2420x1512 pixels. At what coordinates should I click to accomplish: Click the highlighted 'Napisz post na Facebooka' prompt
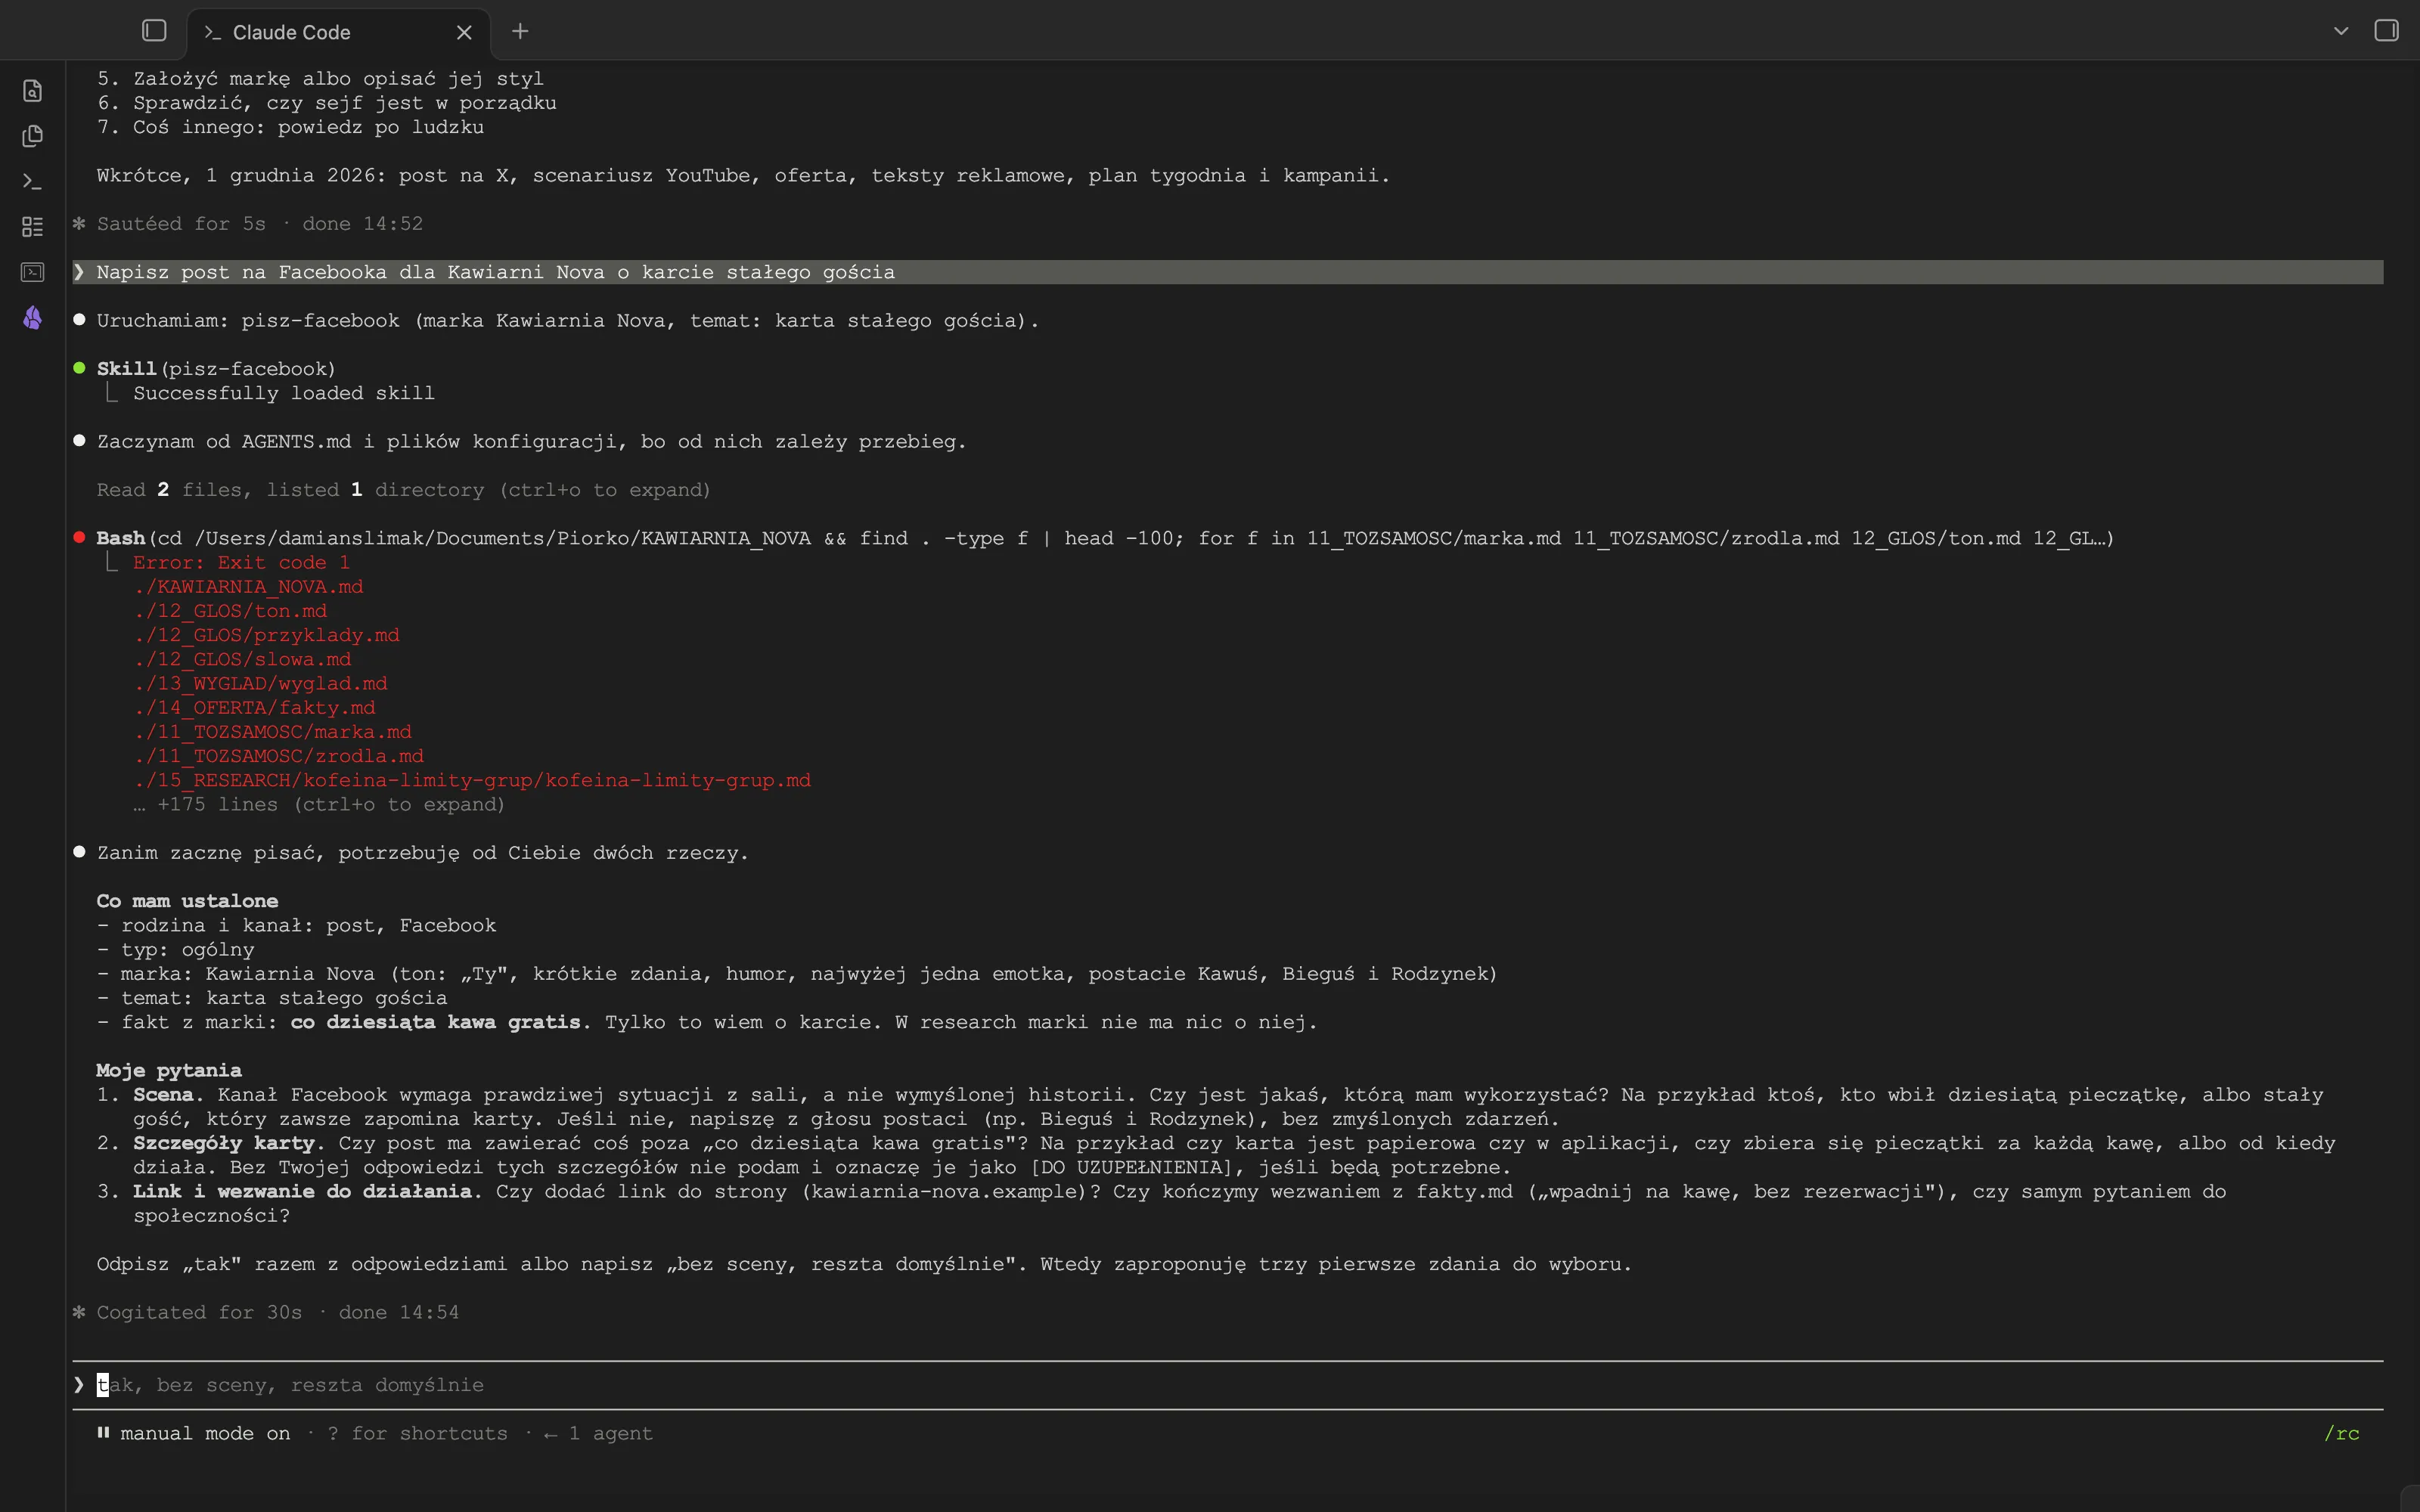click(x=1228, y=272)
